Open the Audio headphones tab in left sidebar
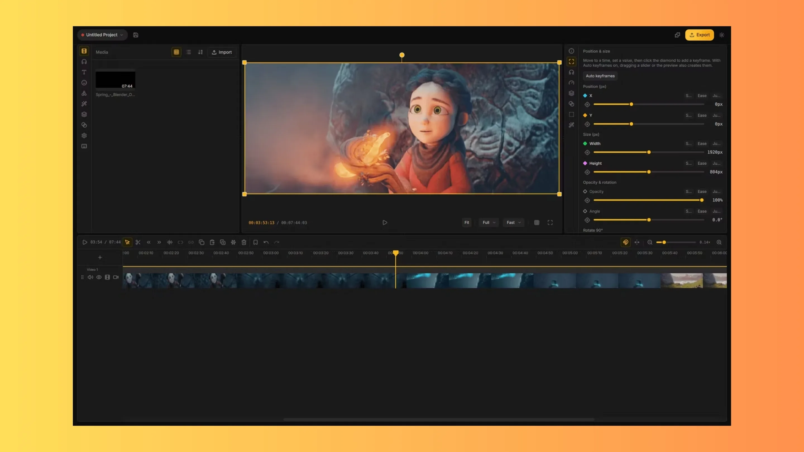This screenshot has height=452, width=804. [84, 61]
